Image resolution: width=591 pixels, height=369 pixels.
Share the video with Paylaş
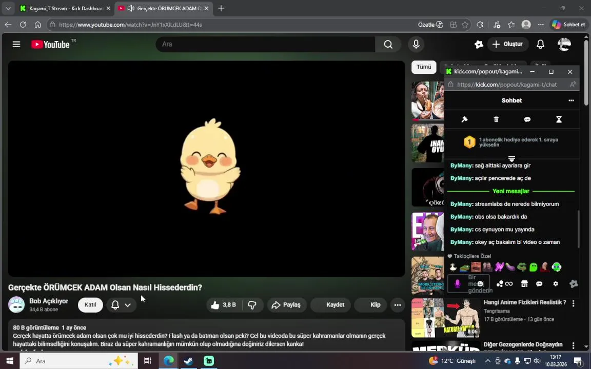(286, 305)
